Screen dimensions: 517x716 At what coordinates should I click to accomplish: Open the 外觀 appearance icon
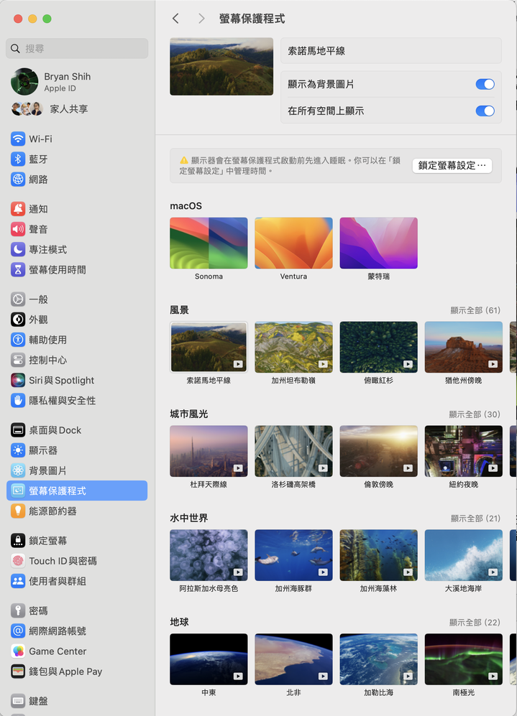click(x=18, y=319)
